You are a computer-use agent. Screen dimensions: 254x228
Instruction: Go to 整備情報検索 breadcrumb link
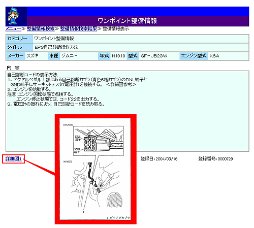(41, 29)
